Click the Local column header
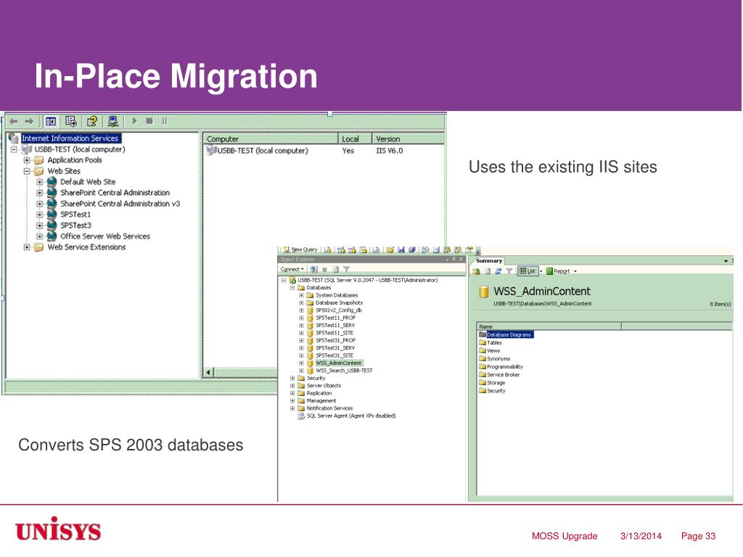 [355, 139]
